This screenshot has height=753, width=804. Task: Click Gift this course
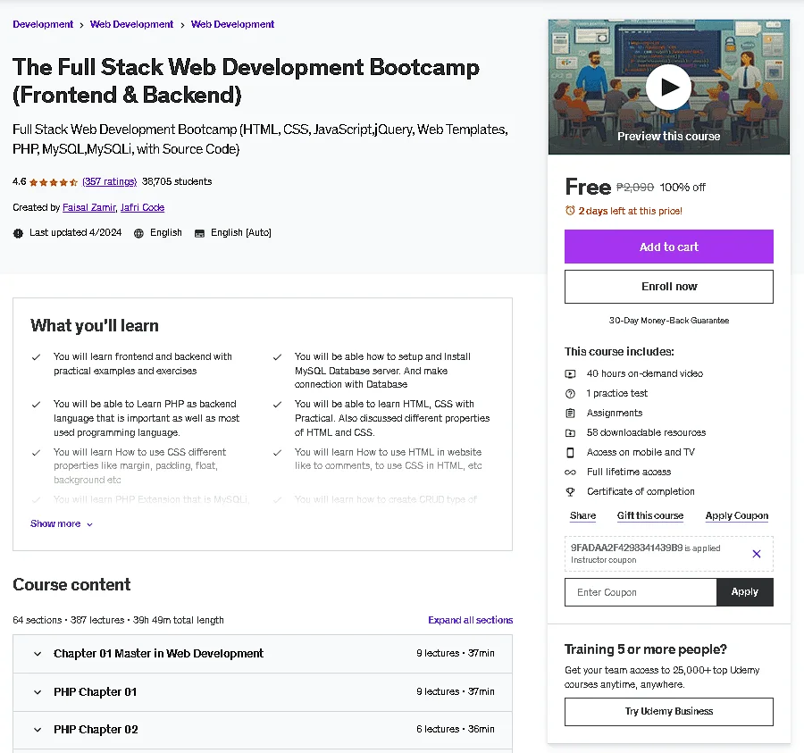650,515
